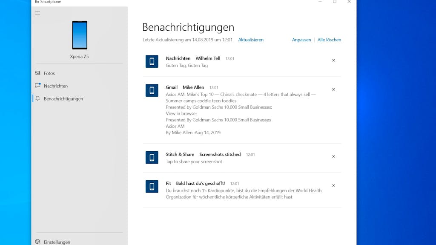Select Benachrichtigungen bell icon in sidebar
This screenshot has width=436, height=245.
37,98
